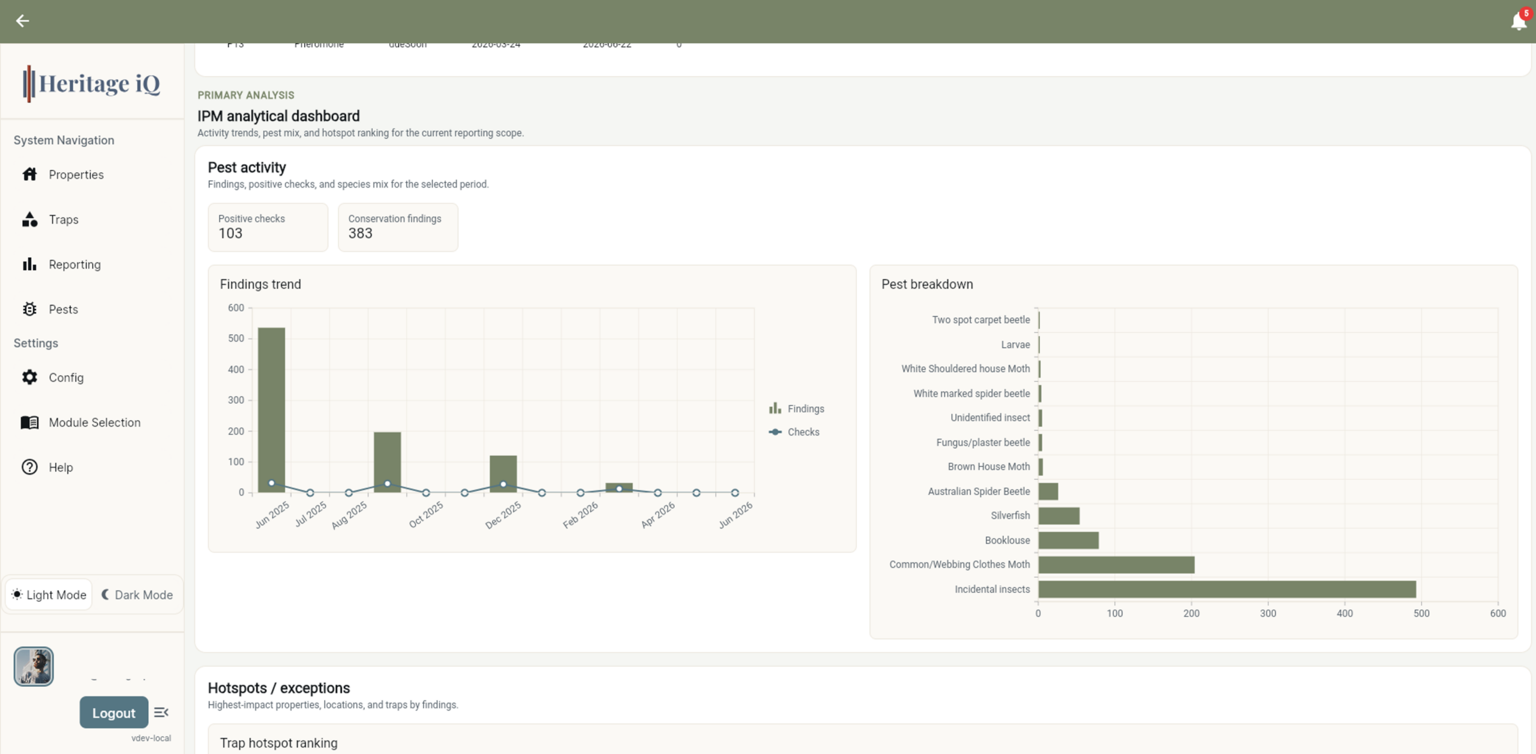Click the Traps shapes icon
Image resolution: width=1536 pixels, height=754 pixels.
[x=29, y=219]
